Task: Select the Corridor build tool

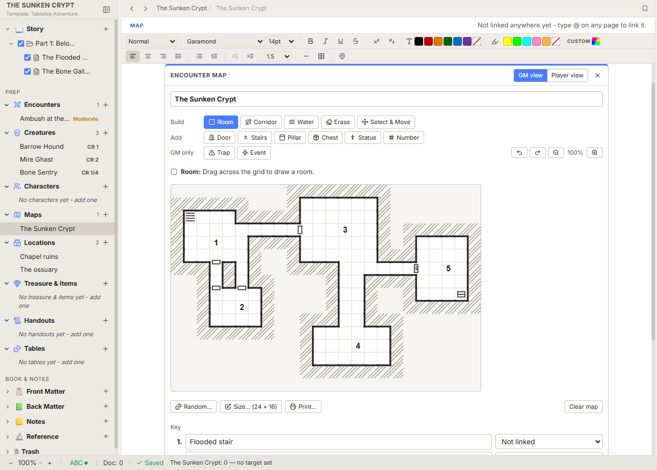Action: click(261, 122)
